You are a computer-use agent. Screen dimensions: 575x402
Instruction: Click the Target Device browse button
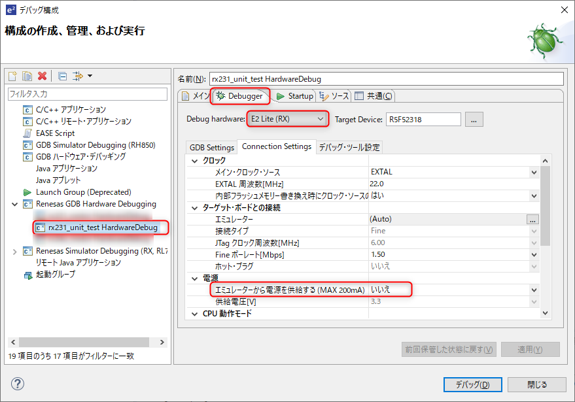pos(474,120)
